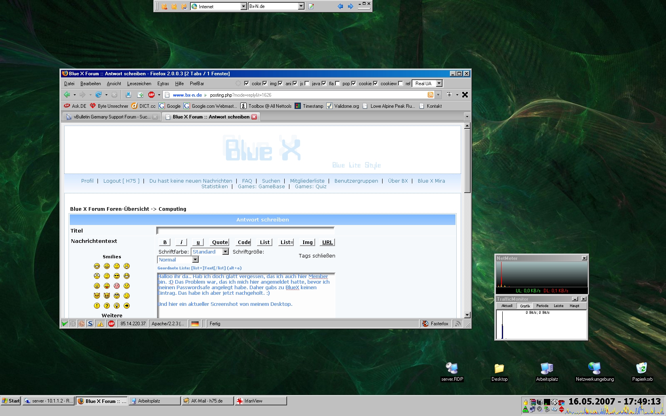666x416 pixels.
Task: Click the Fasterfox status bar icon
Action: (436, 324)
